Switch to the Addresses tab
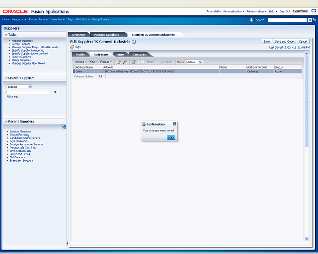The height and width of the screenshot is (254, 318). [101, 55]
